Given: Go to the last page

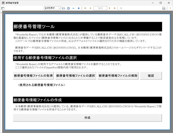Looking at the screenshot, I should tap(115, 8).
